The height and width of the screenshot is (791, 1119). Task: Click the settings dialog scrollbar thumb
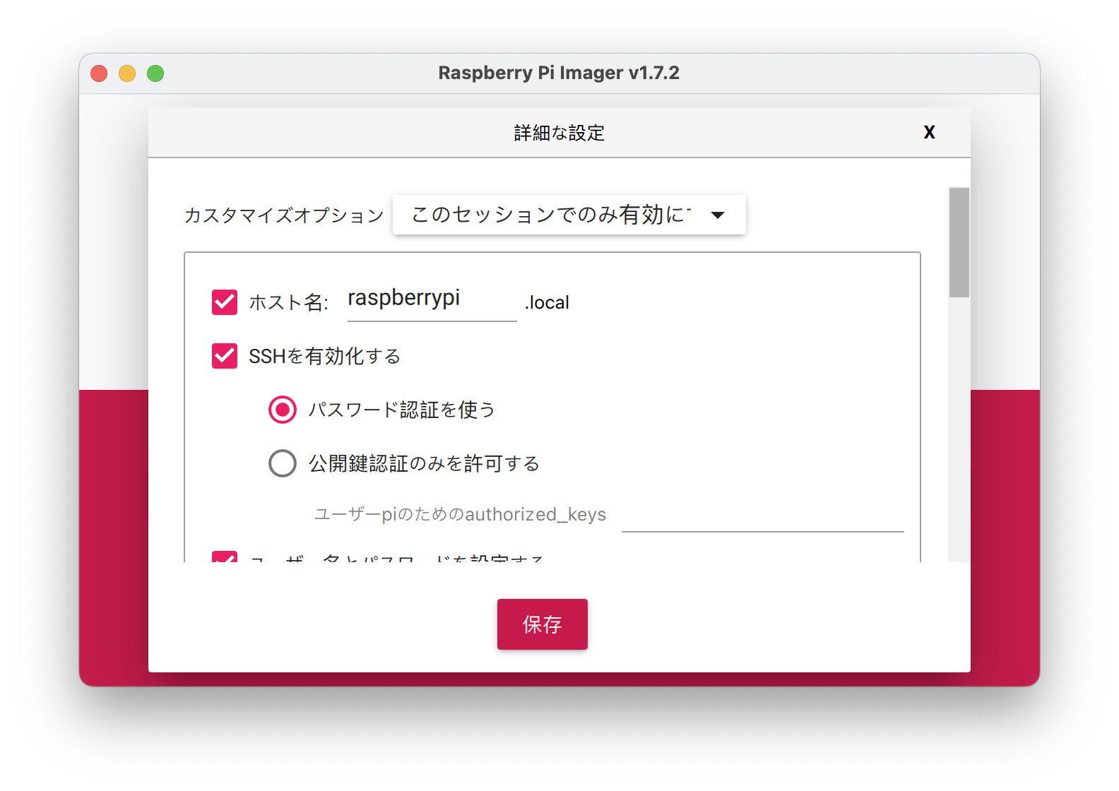click(x=959, y=242)
